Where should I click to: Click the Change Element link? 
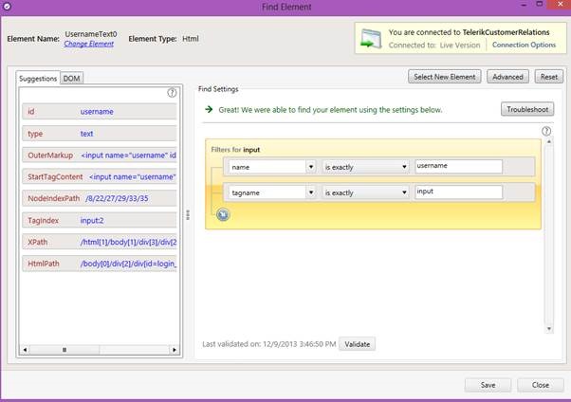pyautogui.click(x=88, y=44)
